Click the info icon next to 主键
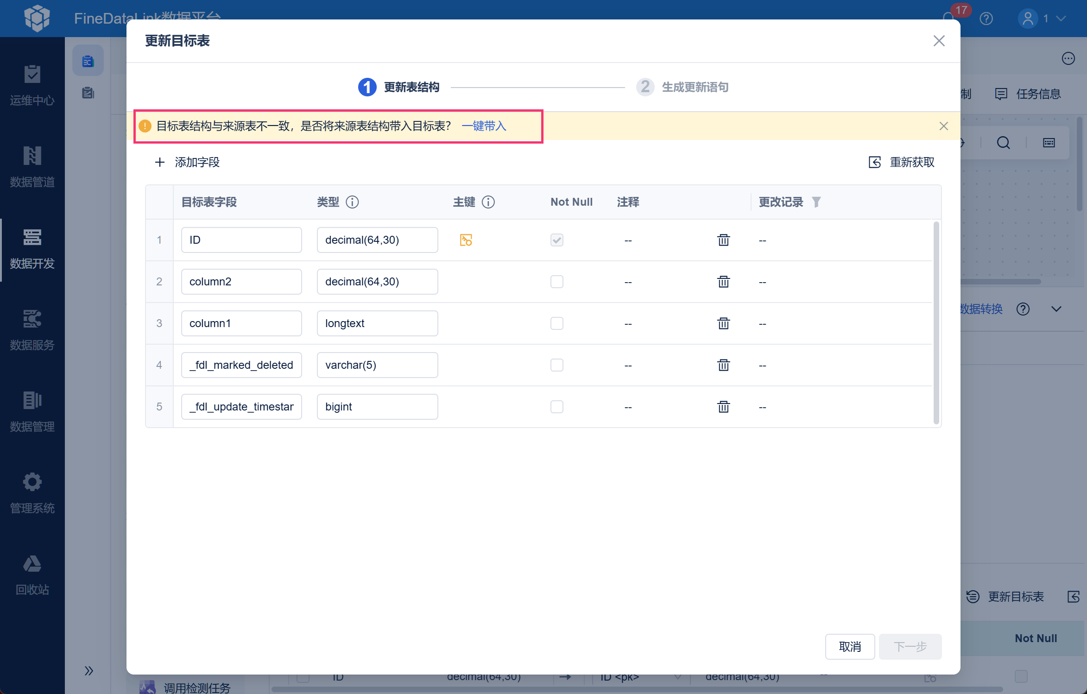 pyautogui.click(x=488, y=202)
